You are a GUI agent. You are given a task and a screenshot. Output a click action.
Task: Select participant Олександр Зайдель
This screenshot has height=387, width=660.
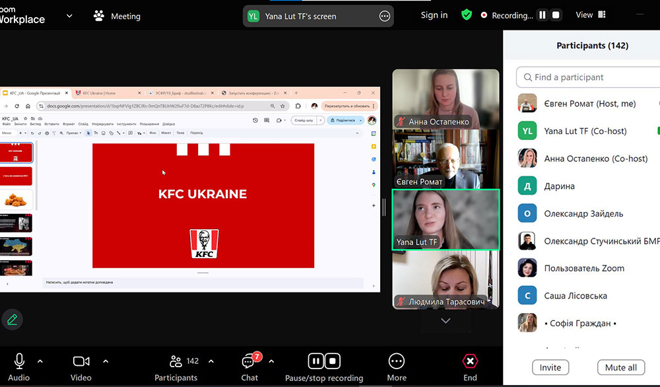point(589,213)
